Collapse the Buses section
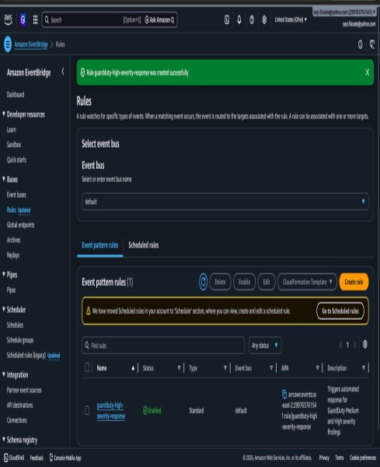Screen dimensions: 380x467 point(4,179)
